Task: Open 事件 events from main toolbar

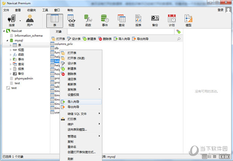Action: tap(105, 20)
